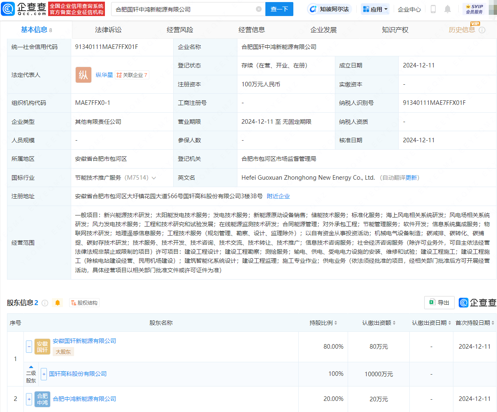Open the 合肥中鸿新能源有限公司 link
Image resolution: width=497 pixels, height=412 pixels.
click(84, 399)
